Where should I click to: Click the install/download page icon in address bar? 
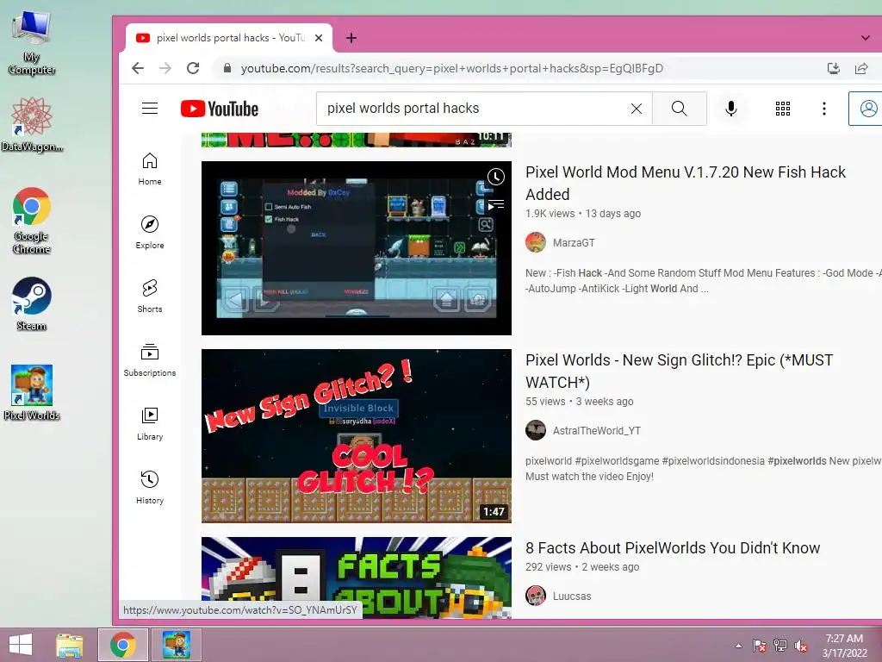coord(834,68)
